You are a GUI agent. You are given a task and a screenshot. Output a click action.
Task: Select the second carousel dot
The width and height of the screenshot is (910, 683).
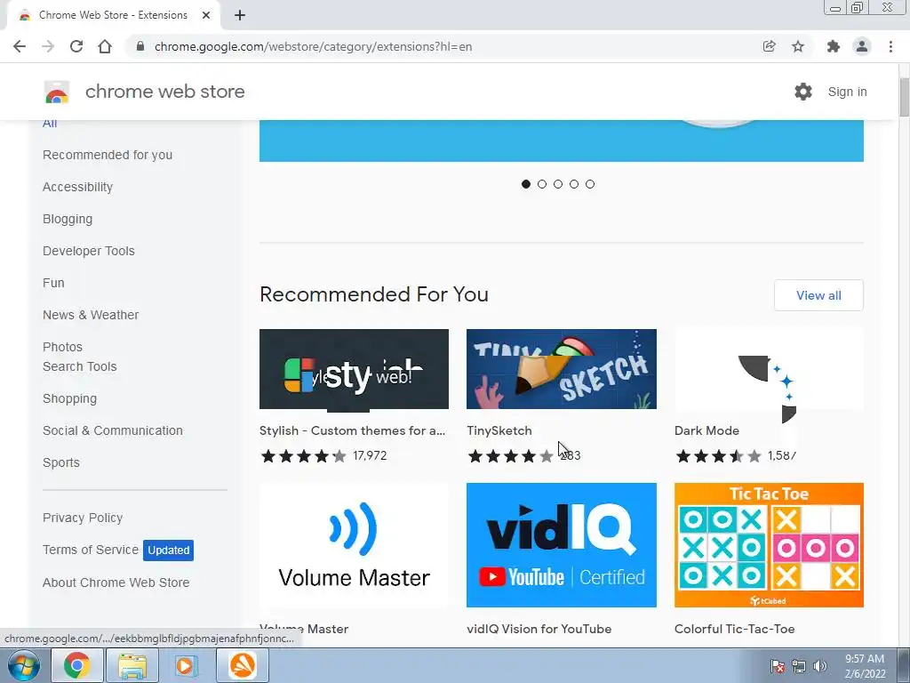click(542, 184)
